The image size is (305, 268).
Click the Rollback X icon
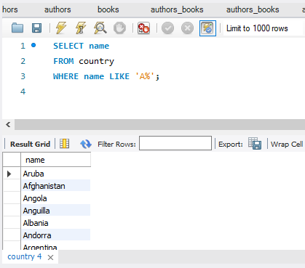187,28
